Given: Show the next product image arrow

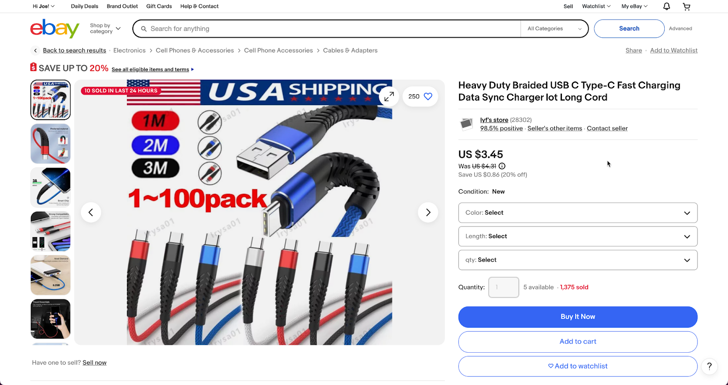Looking at the screenshot, I should (x=428, y=213).
